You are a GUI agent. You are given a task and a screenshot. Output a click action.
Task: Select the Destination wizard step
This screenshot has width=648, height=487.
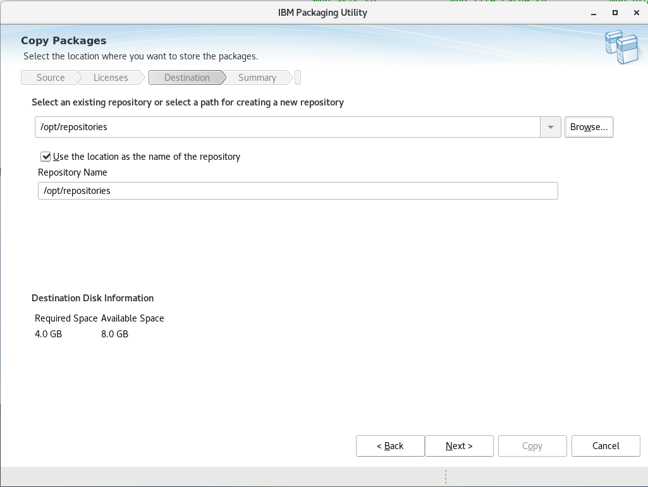click(186, 78)
